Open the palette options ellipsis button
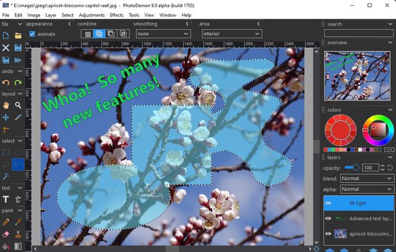This screenshot has width=396, height=252. click(389, 150)
